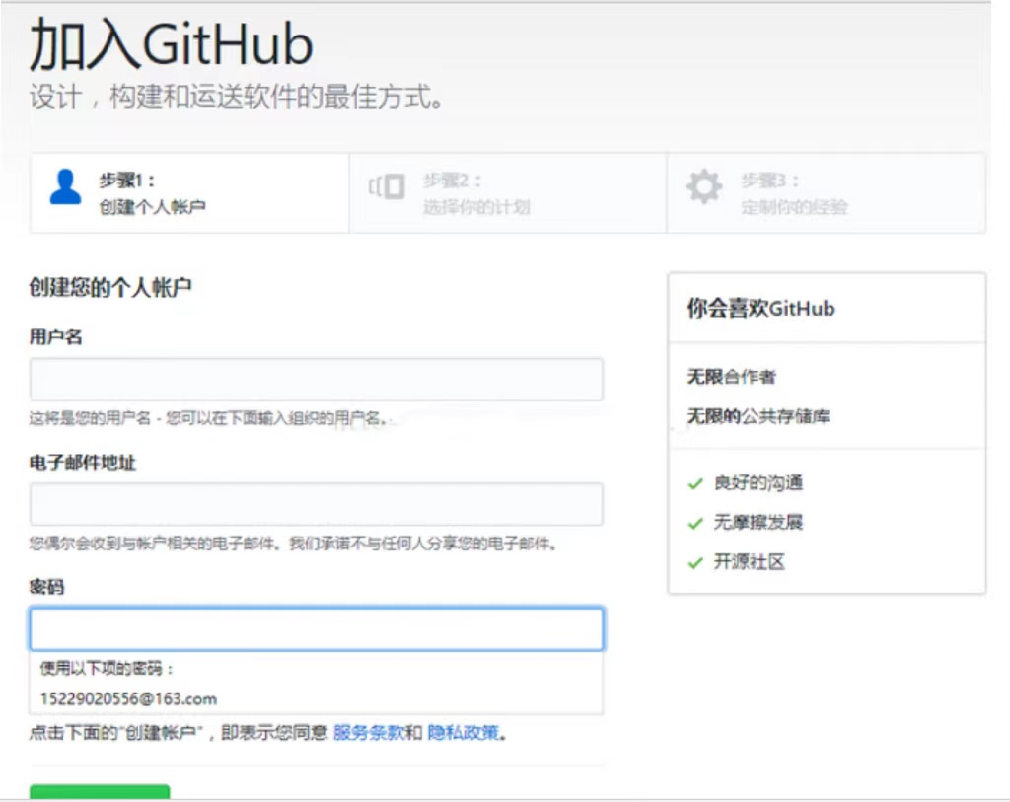
Task: Click the 无限的公共存储库 text
Action: pos(758,416)
